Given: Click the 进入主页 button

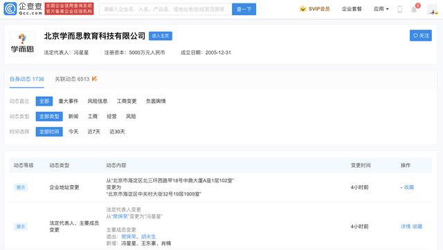Looking at the screenshot, I should click(x=161, y=36).
